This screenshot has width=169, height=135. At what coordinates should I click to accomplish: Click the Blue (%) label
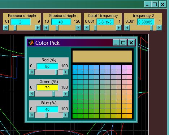[x=49, y=103]
